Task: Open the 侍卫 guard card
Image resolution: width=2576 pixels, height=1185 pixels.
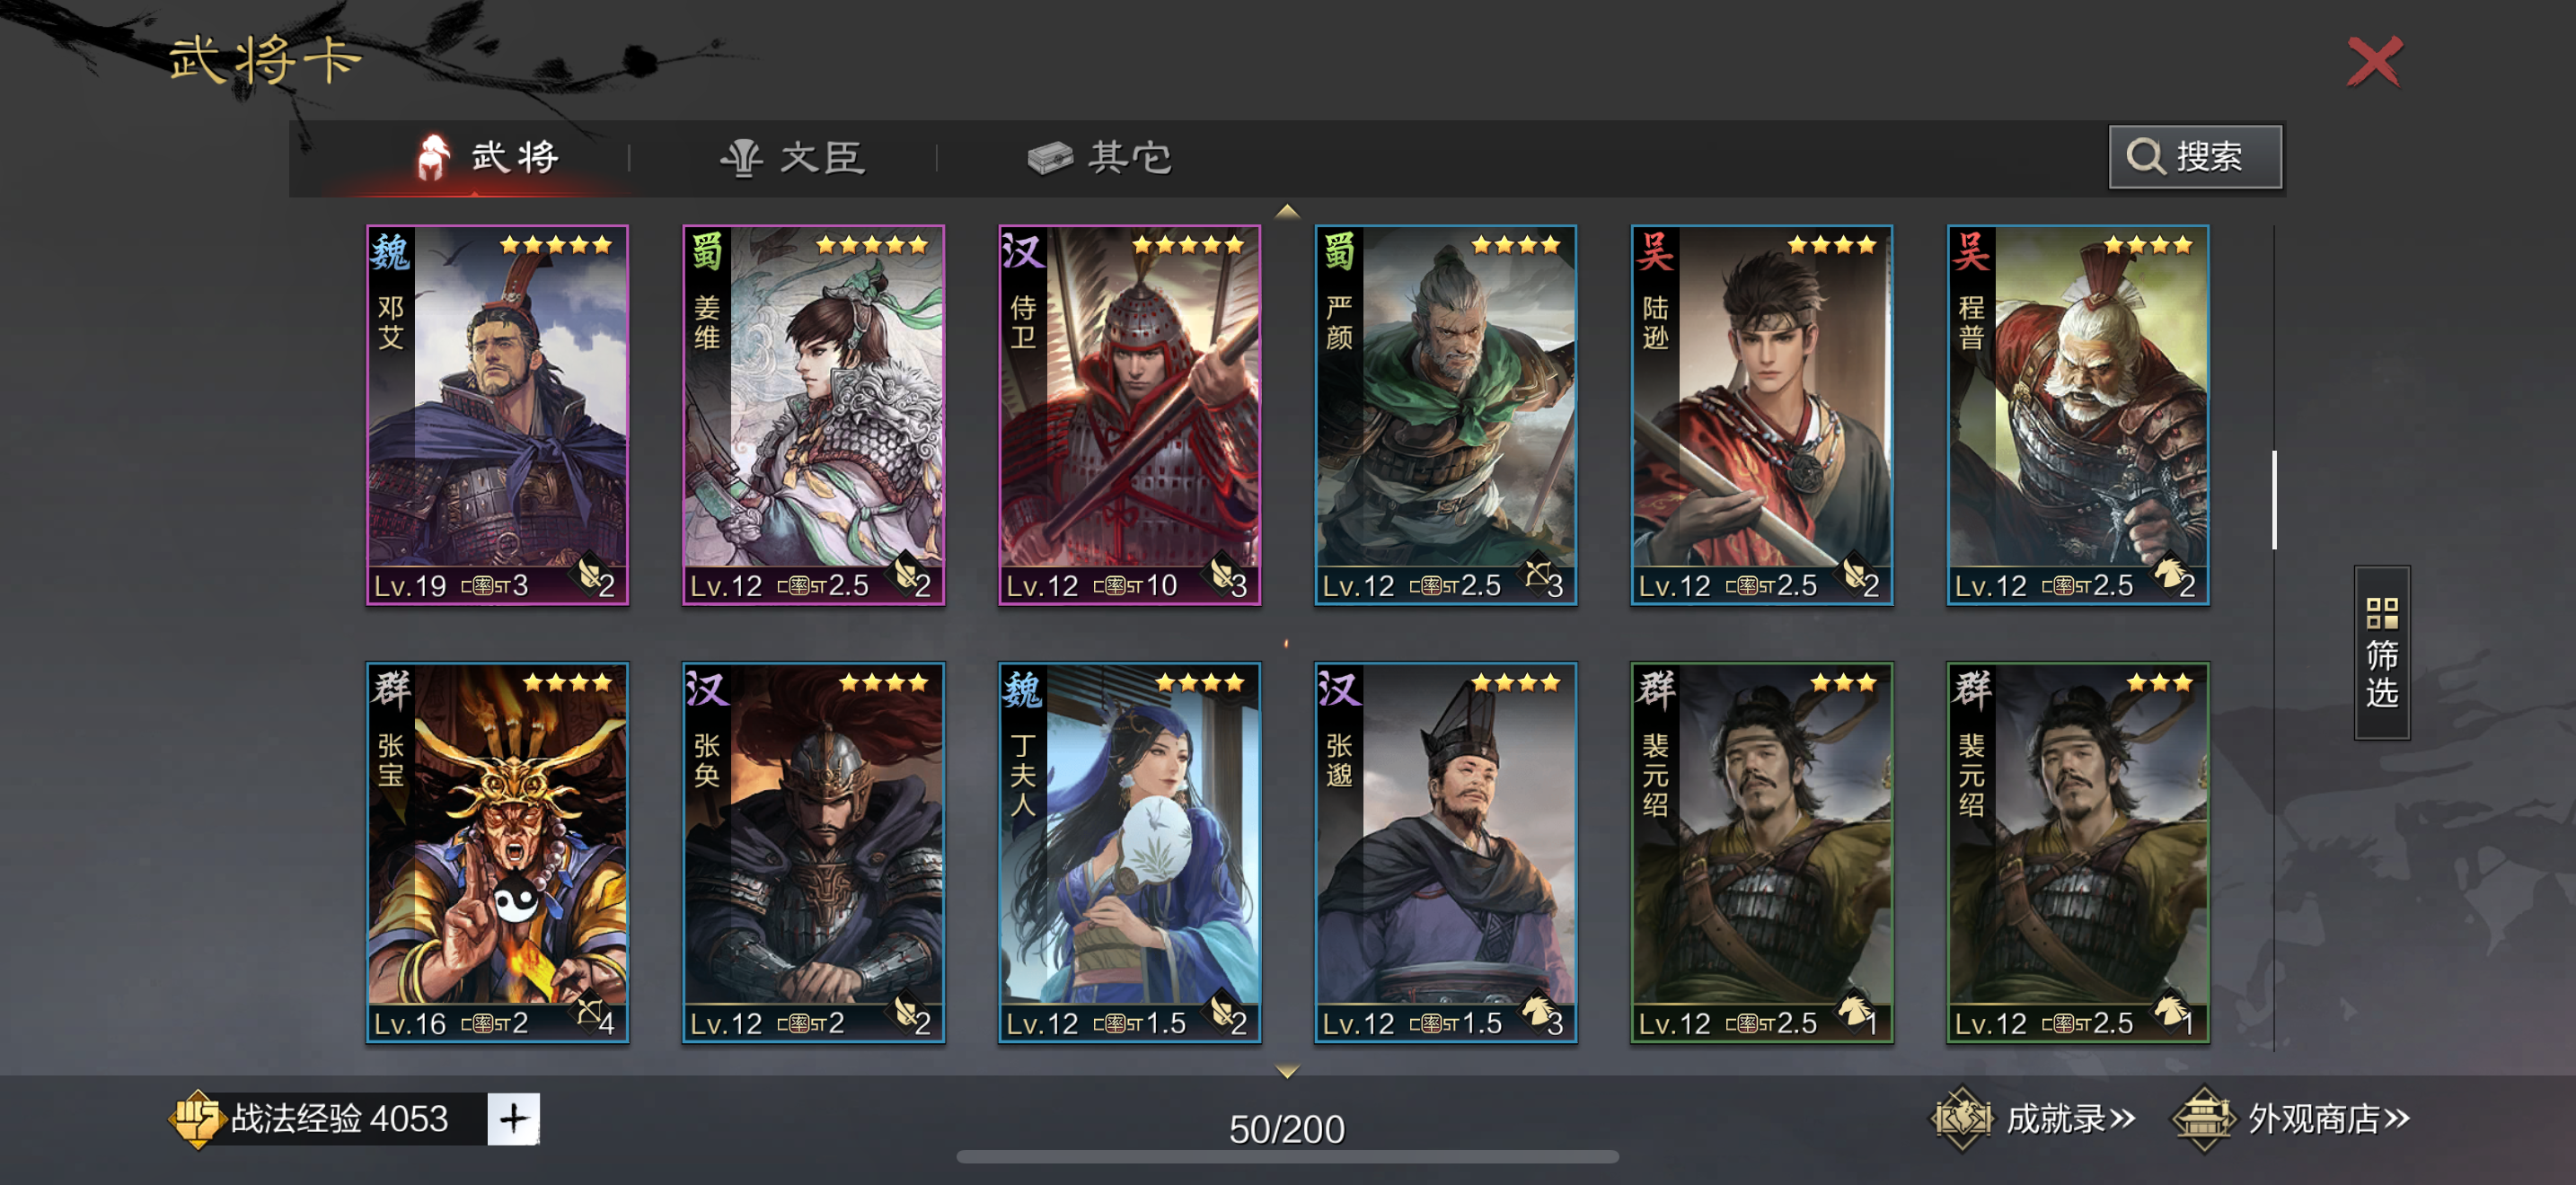Action: 1129,415
